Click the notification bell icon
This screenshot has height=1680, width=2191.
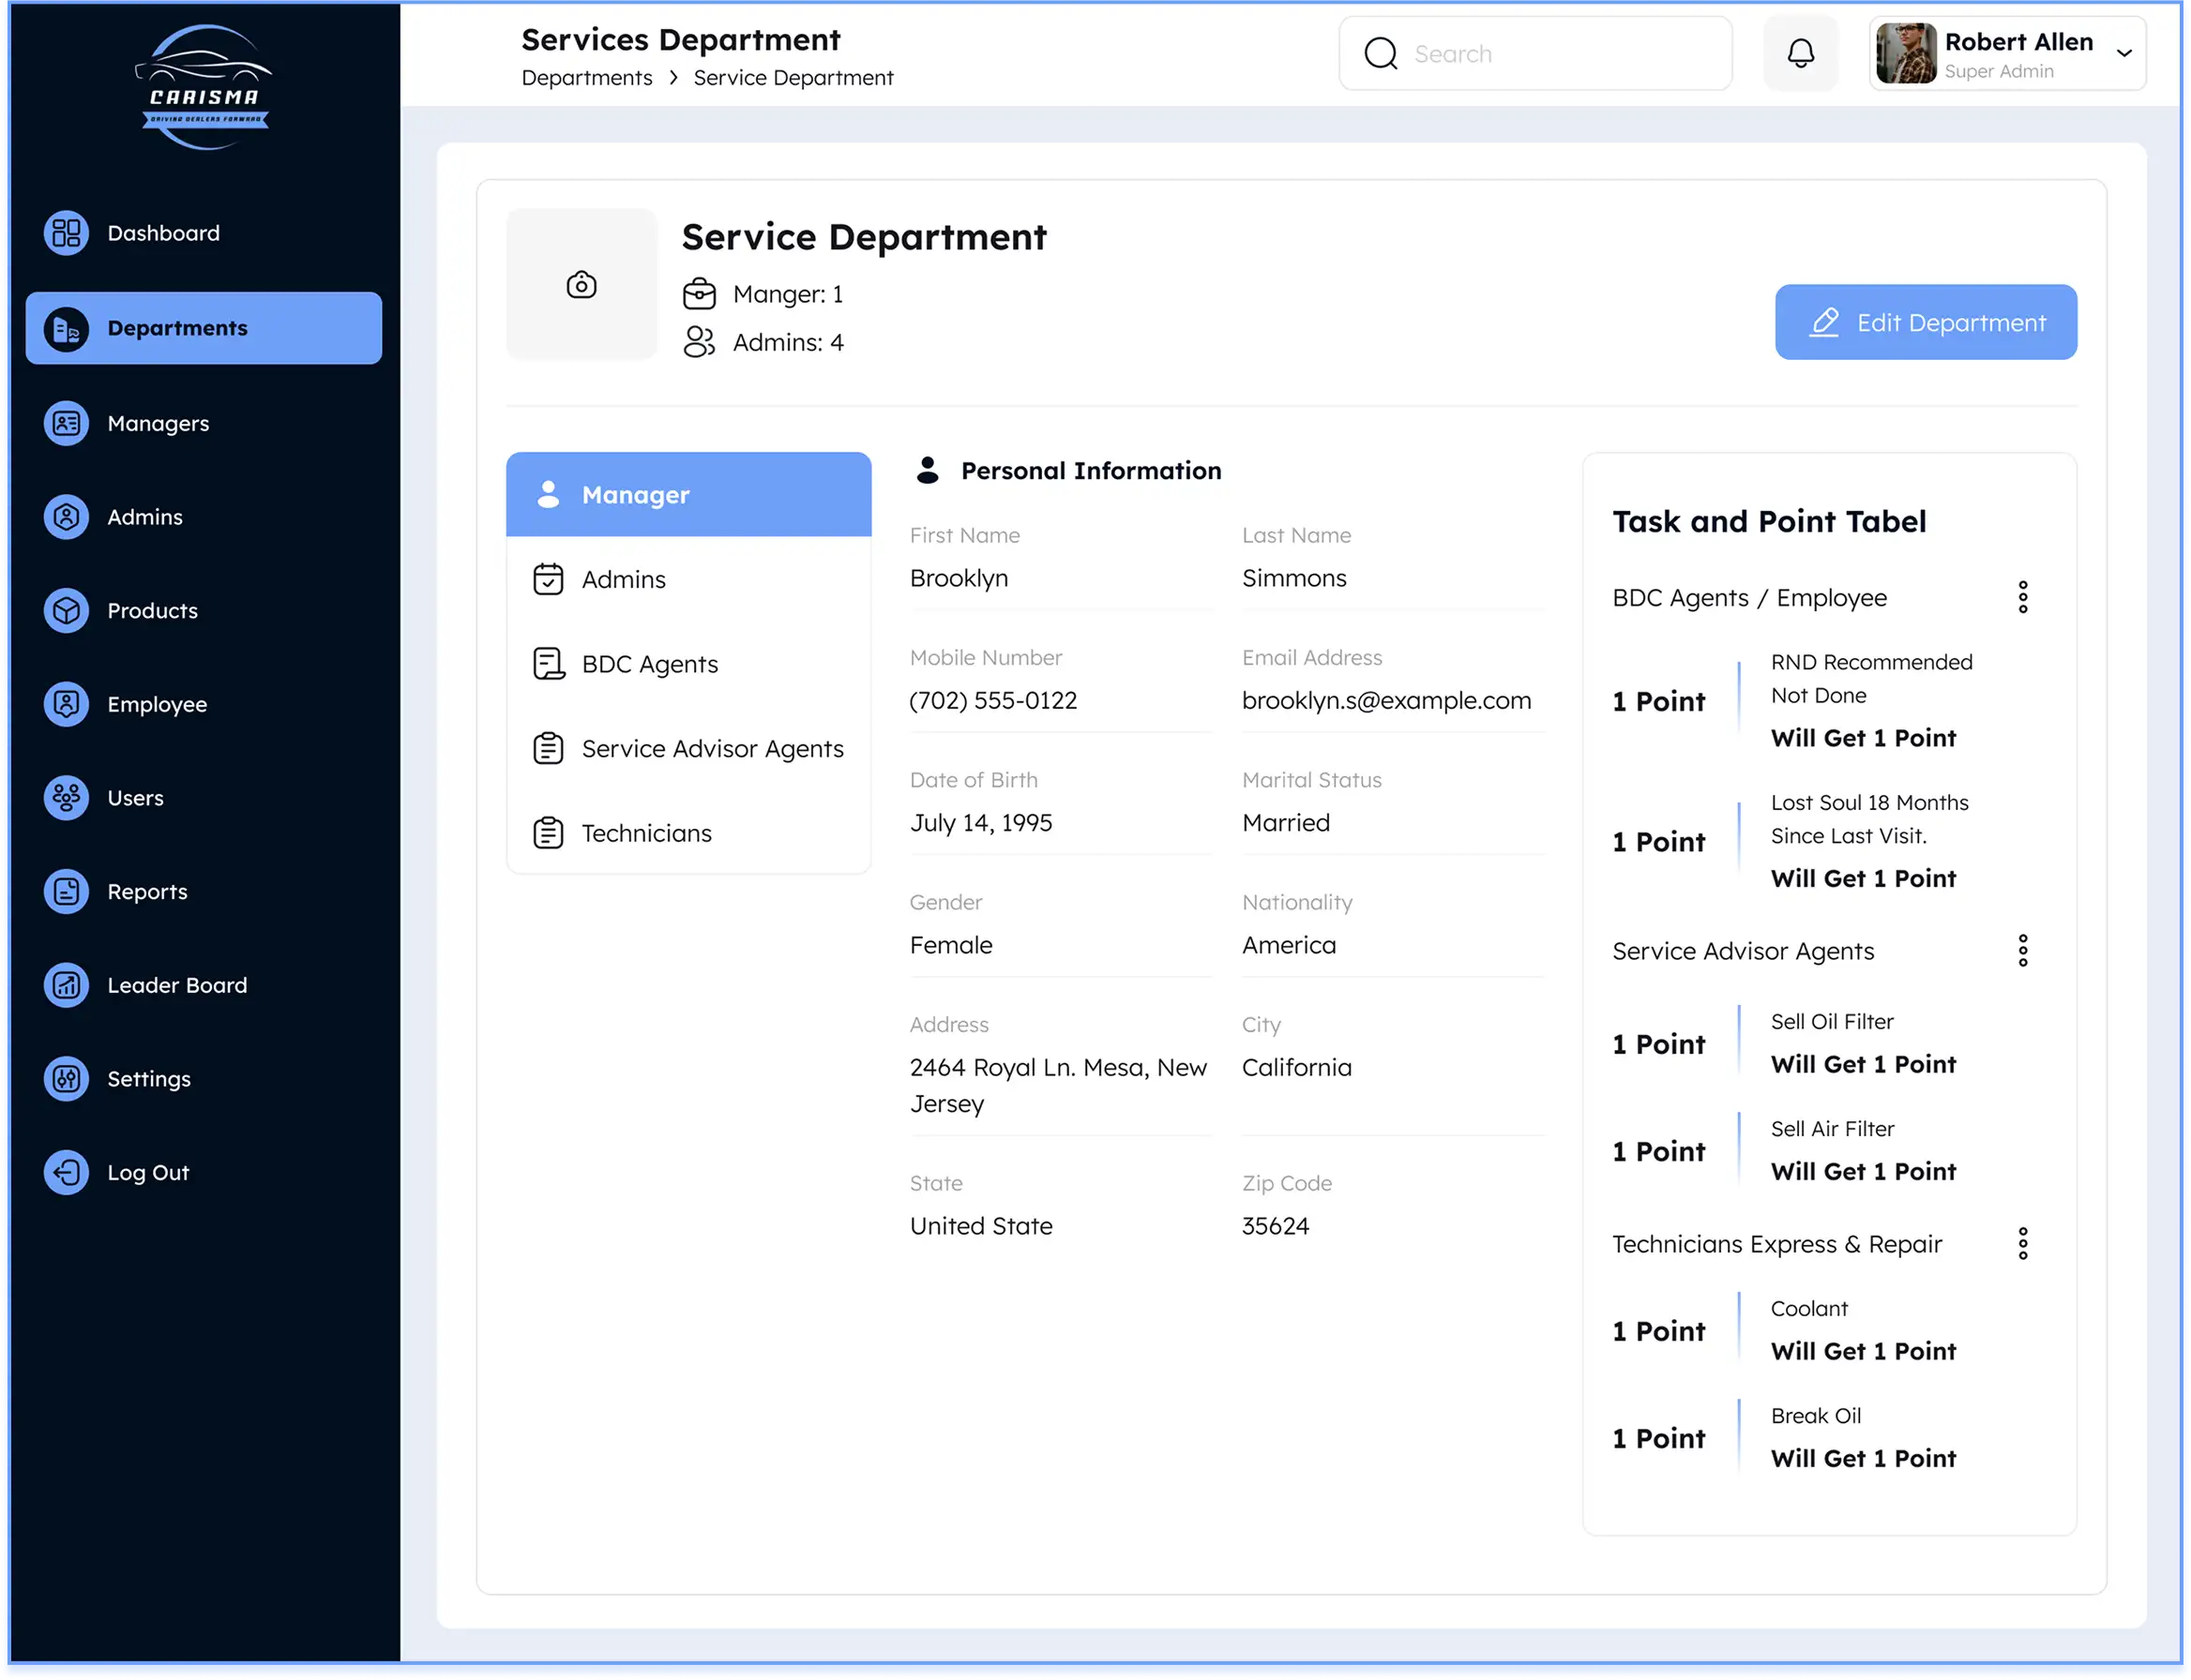point(1800,54)
